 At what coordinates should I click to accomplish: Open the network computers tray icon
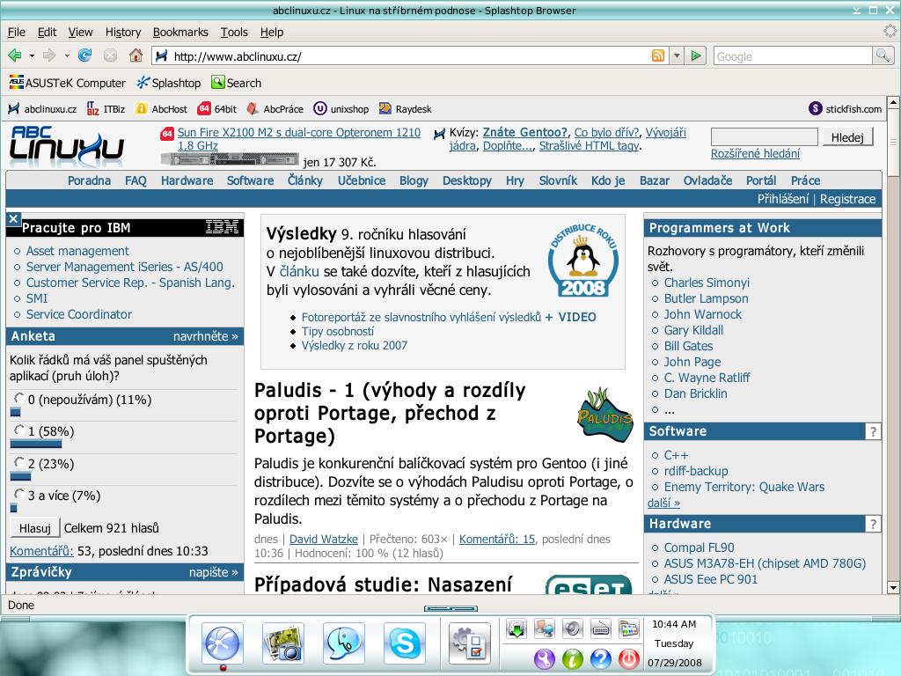click(544, 628)
